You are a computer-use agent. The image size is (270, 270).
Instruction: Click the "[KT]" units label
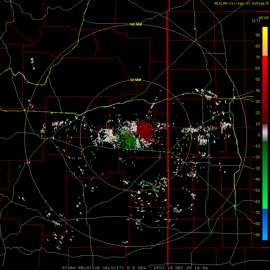256,21
